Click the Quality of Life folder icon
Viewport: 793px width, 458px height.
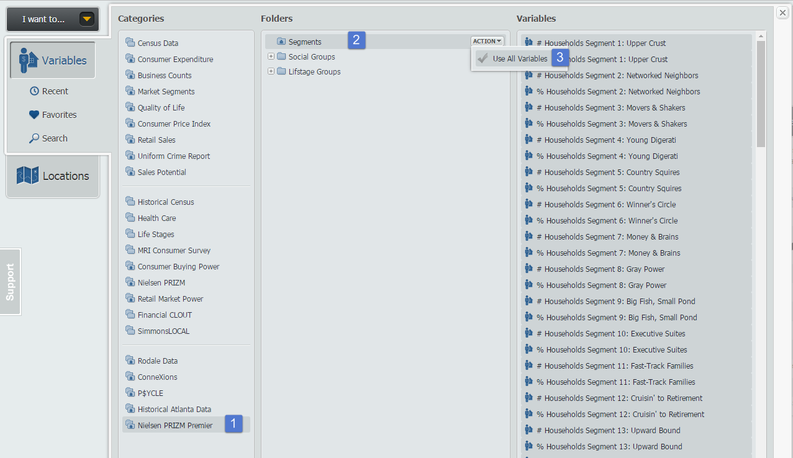pos(130,107)
